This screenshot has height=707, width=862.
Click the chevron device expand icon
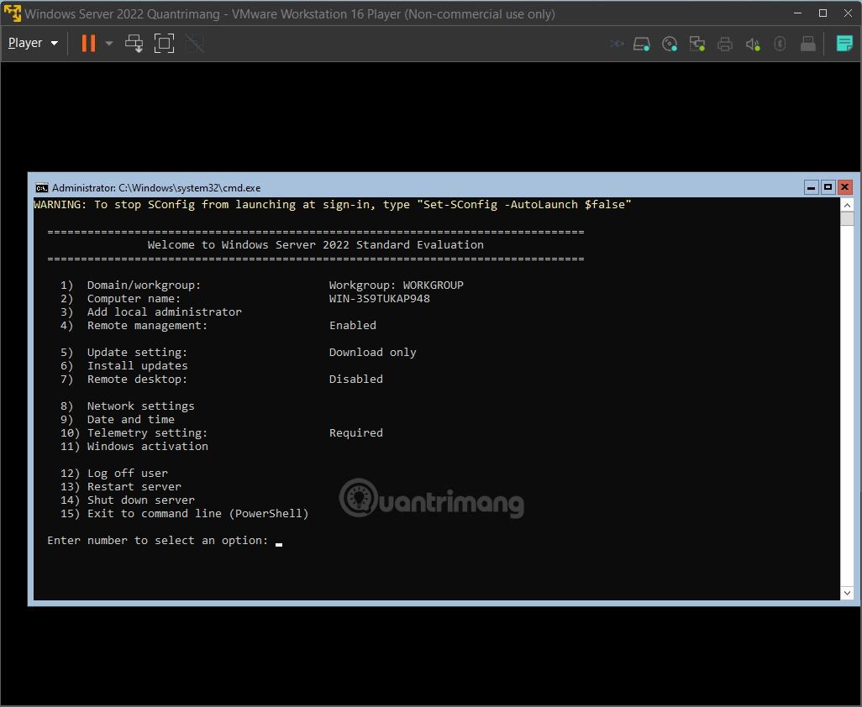click(617, 44)
